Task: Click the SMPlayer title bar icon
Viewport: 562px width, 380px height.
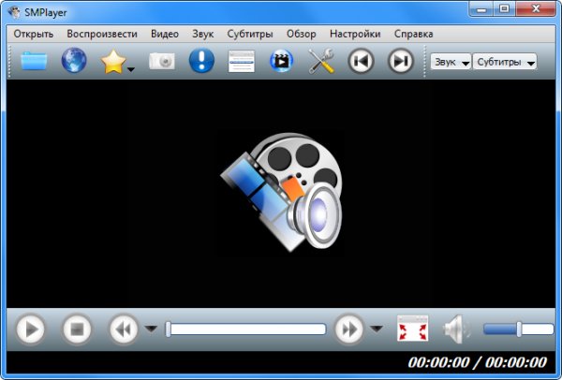Action: 15,12
